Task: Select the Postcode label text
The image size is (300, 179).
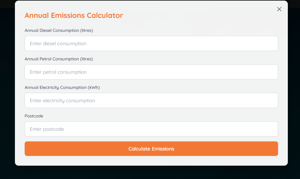Action: click(x=34, y=116)
